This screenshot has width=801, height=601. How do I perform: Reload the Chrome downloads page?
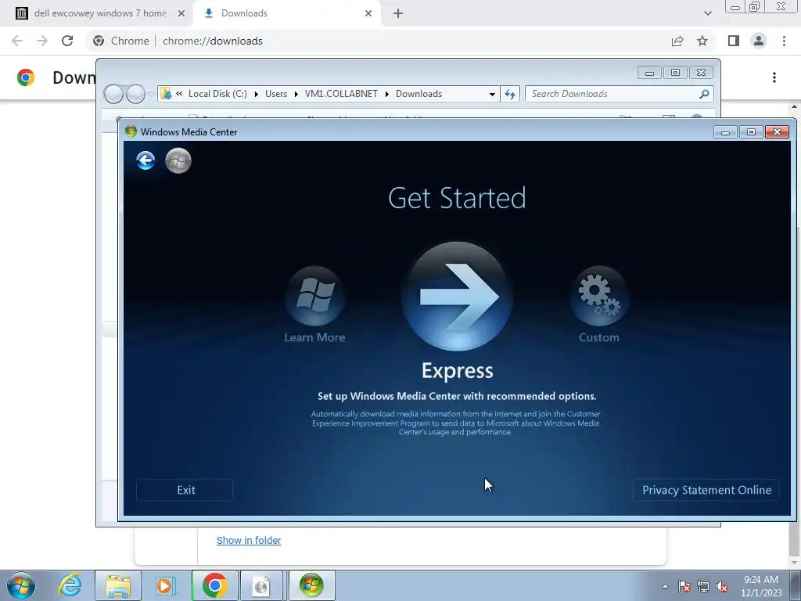[x=67, y=41]
